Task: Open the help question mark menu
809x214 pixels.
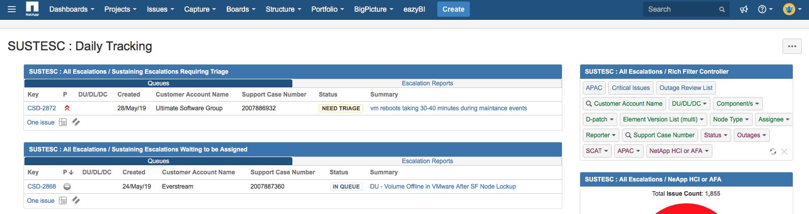Action: pos(765,9)
